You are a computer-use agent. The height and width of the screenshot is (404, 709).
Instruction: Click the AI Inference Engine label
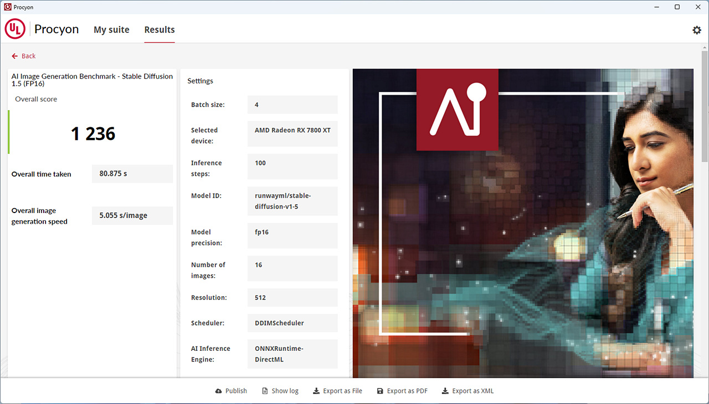tap(210, 354)
